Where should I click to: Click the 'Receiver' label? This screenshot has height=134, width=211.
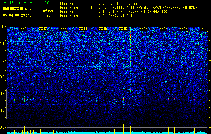point(68,12)
